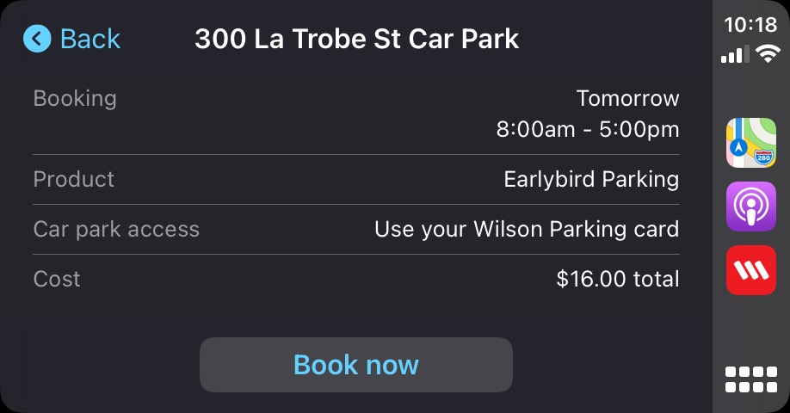
Task: Tap the Wi-Fi status icon
Action: pyautogui.click(x=767, y=55)
